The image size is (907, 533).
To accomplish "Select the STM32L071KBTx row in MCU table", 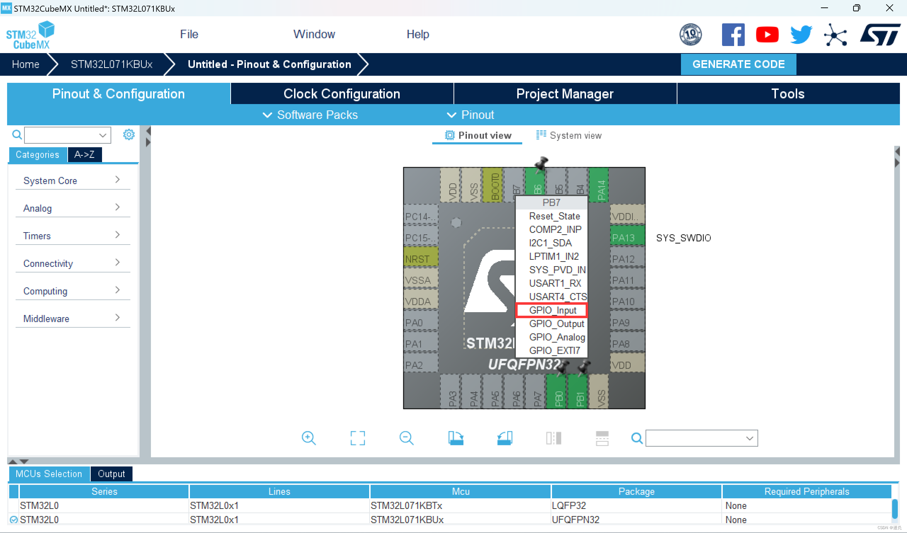I will point(406,505).
